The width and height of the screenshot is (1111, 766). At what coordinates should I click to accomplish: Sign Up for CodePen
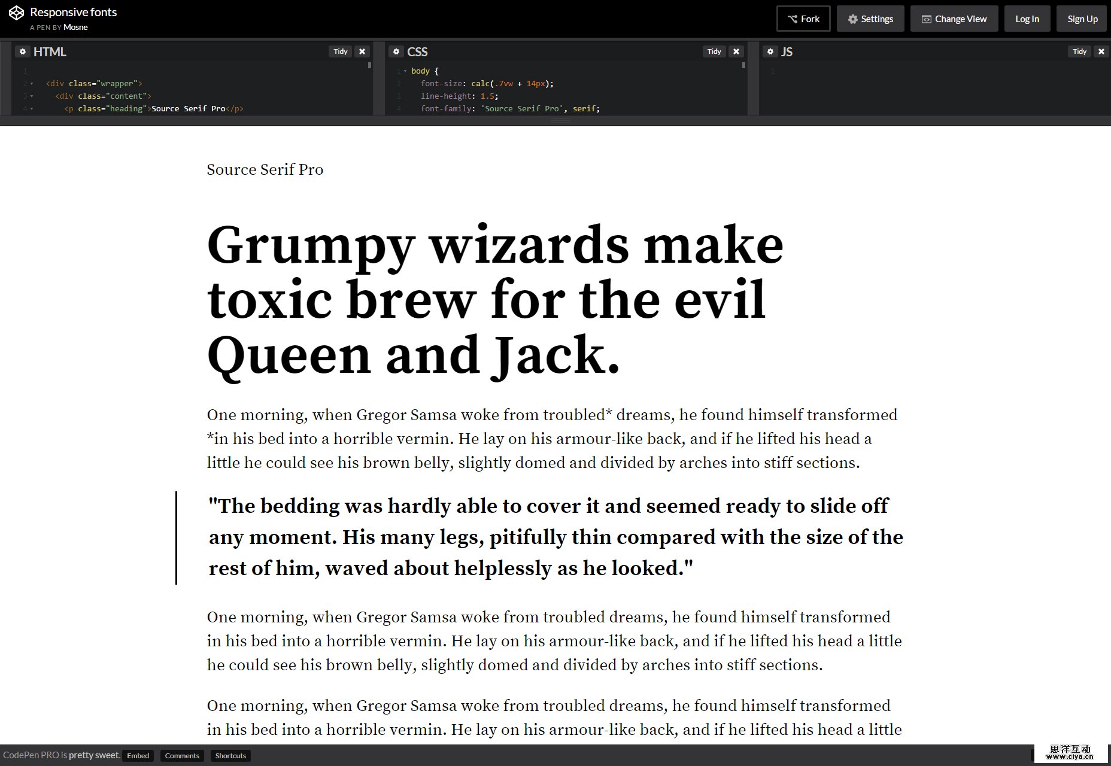[1081, 19]
